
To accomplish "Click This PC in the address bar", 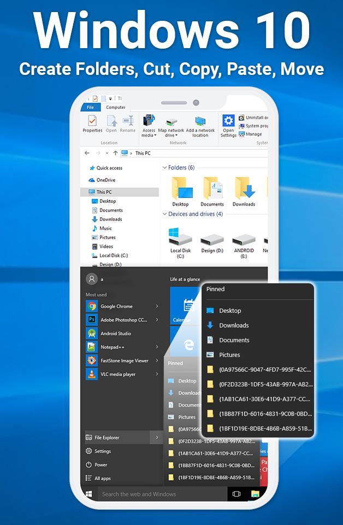I will (143, 153).
